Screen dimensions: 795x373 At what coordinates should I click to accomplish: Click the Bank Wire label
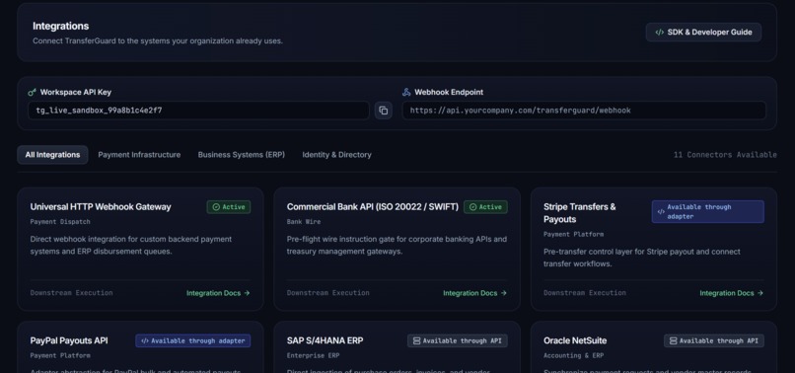pos(304,222)
